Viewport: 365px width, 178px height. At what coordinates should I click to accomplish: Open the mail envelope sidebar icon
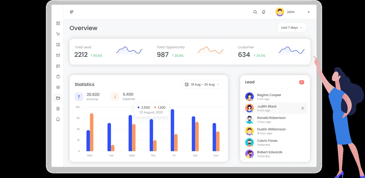[x=58, y=55]
